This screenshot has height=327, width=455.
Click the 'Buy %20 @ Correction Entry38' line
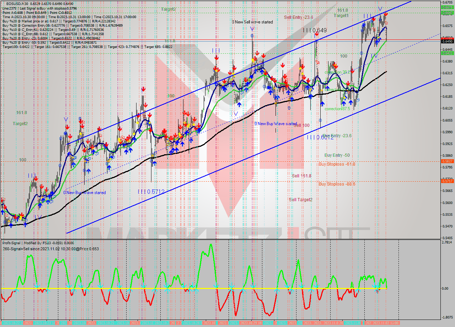click(62, 26)
